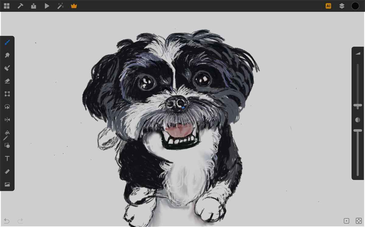Viewport: 365px width, 227px height.
Task: Select the Ruler guide tool
Action: (x=7, y=171)
